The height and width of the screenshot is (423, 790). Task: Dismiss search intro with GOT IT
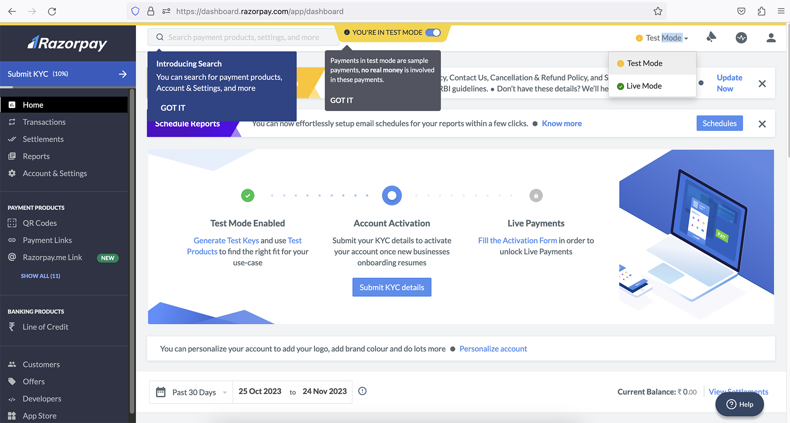[x=173, y=108]
